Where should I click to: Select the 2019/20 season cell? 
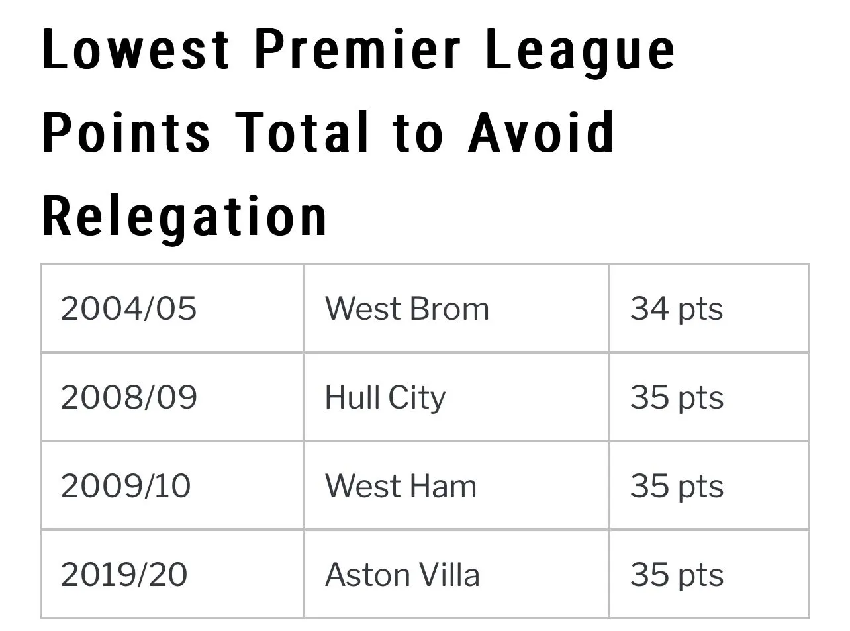pyautogui.click(x=124, y=574)
